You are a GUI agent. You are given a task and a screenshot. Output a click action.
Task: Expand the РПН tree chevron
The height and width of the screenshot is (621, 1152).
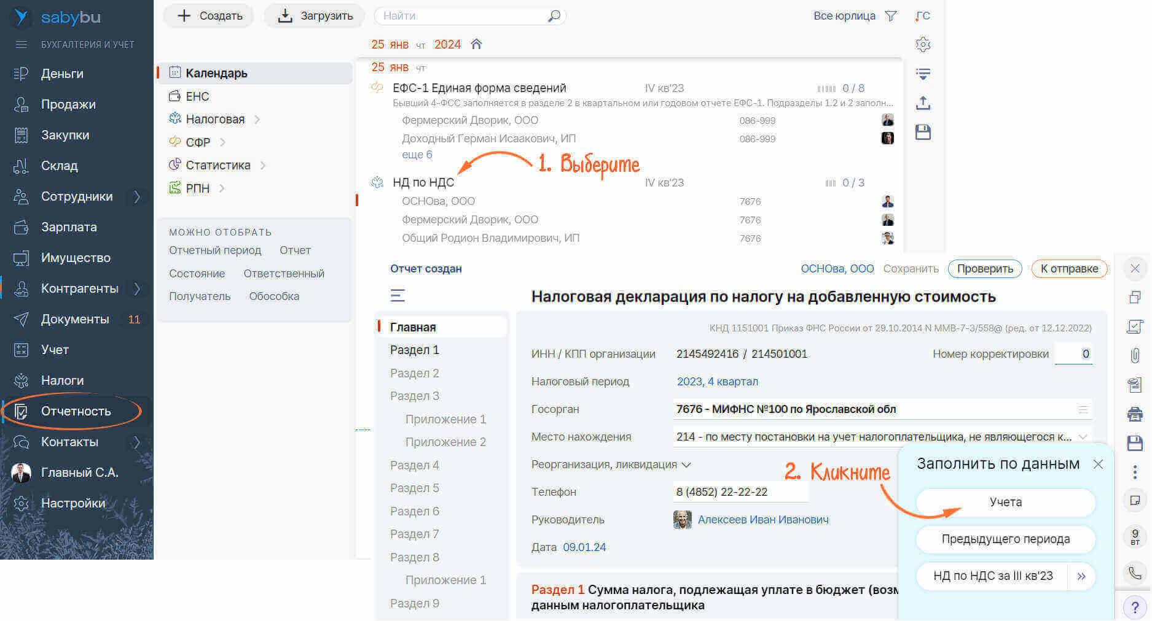[x=222, y=188]
